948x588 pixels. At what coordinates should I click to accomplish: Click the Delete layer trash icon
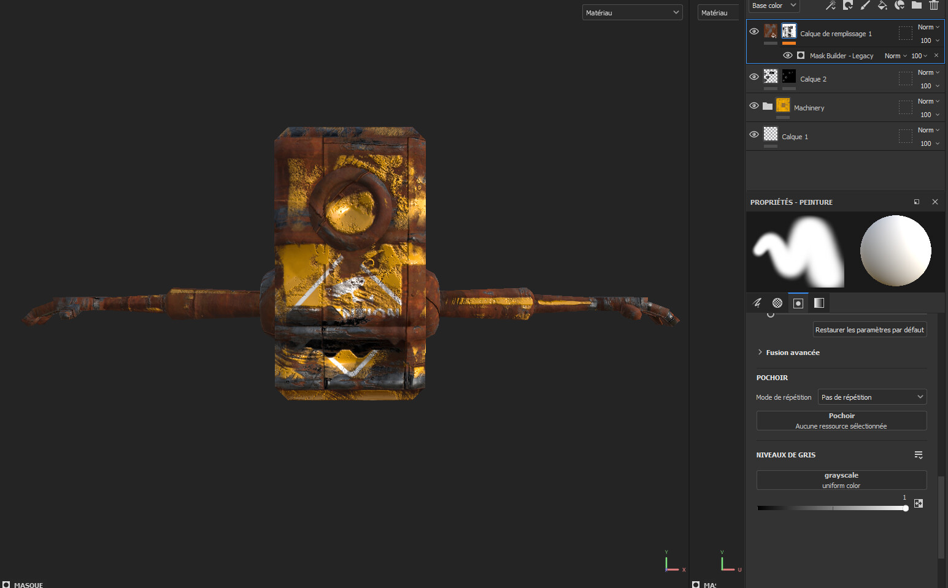click(x=934, y=6)
